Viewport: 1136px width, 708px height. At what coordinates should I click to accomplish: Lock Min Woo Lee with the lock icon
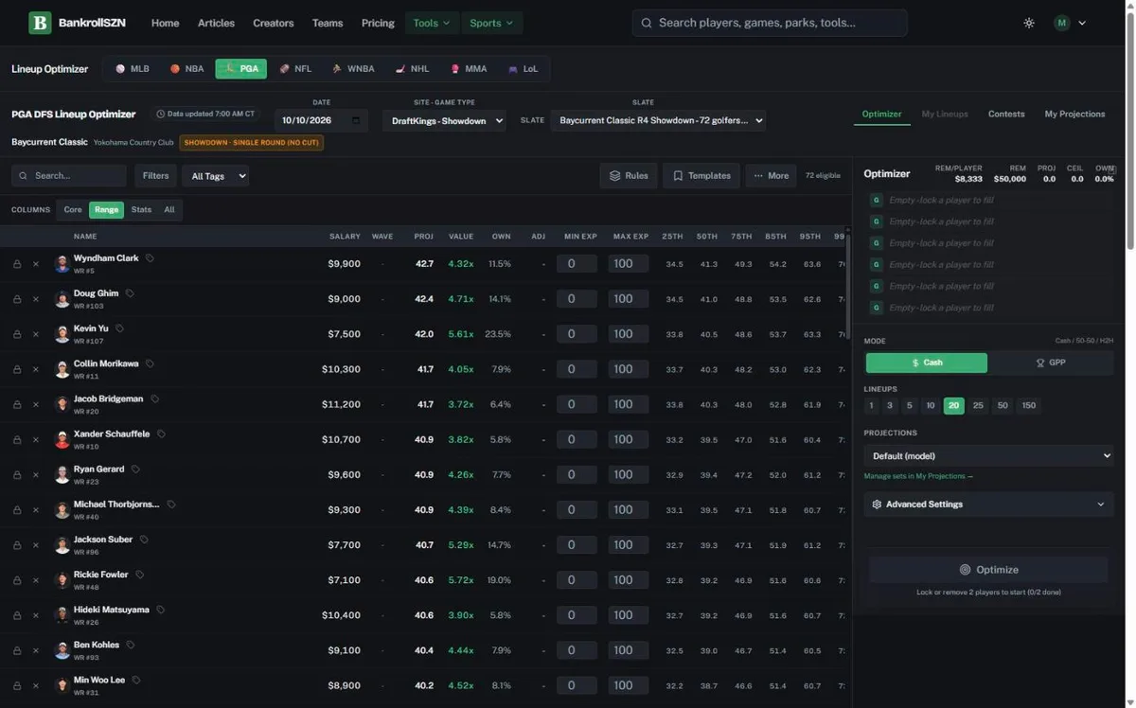click(x=17, y=685)
